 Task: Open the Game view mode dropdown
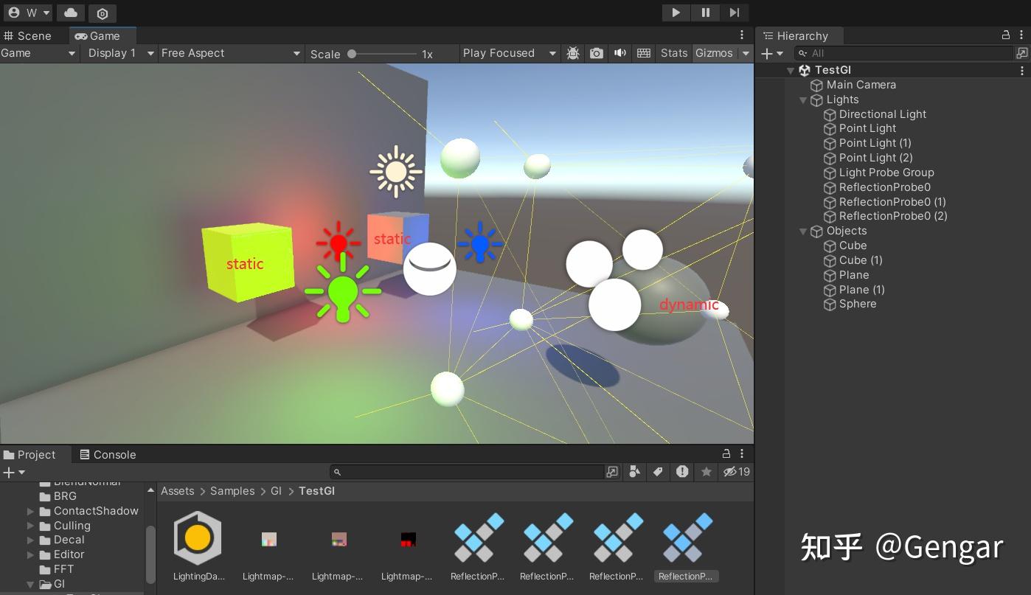[39, 53]
